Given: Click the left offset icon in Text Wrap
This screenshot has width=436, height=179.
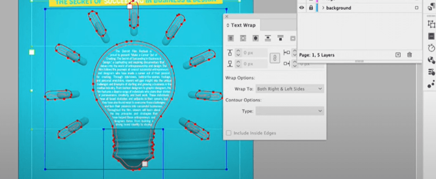Looking at the screenshot, I should (x=287, y=53).
